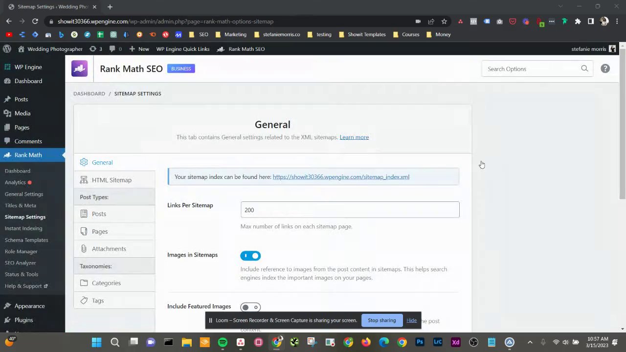Viewport: 626px width, 352px height.
Task: Open the Marketing bookmarks folder
Action: click(x=230, y=34)
